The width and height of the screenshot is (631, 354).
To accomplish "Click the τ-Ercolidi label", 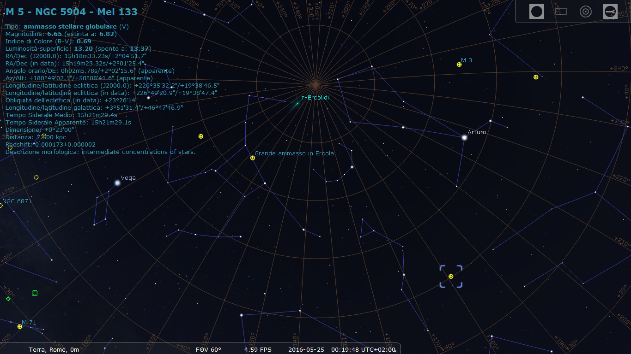I will click(x=315, y=98).
